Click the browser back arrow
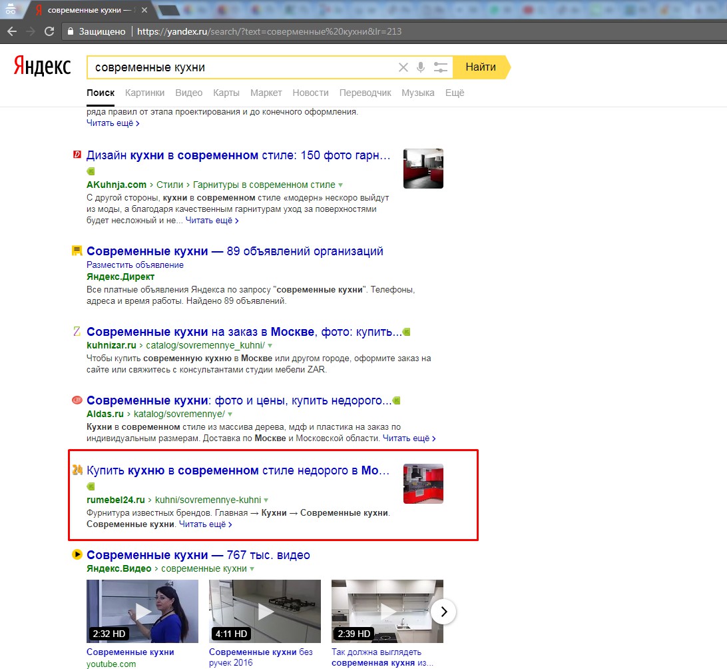Image resolution: width=727 pixels, height=669 pixels. point(12,31)
